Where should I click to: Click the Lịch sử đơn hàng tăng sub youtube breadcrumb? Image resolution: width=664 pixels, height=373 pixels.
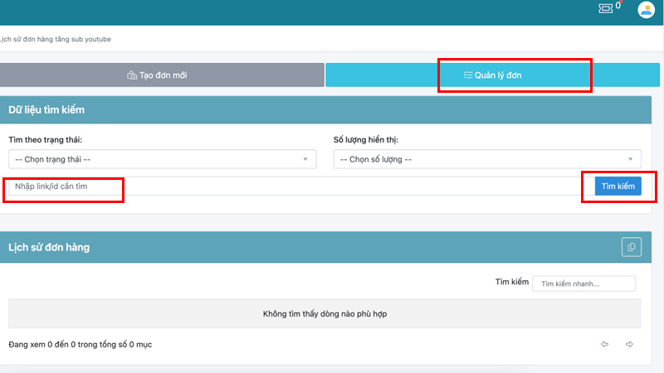(x=56, y=39)
